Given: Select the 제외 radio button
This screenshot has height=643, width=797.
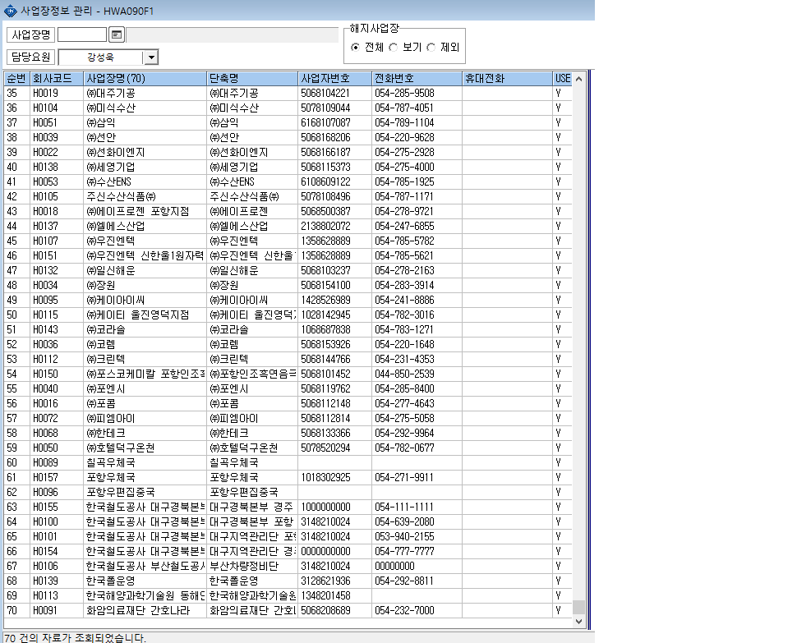Looking at the screenshot, I should click(x=431, y=48).
